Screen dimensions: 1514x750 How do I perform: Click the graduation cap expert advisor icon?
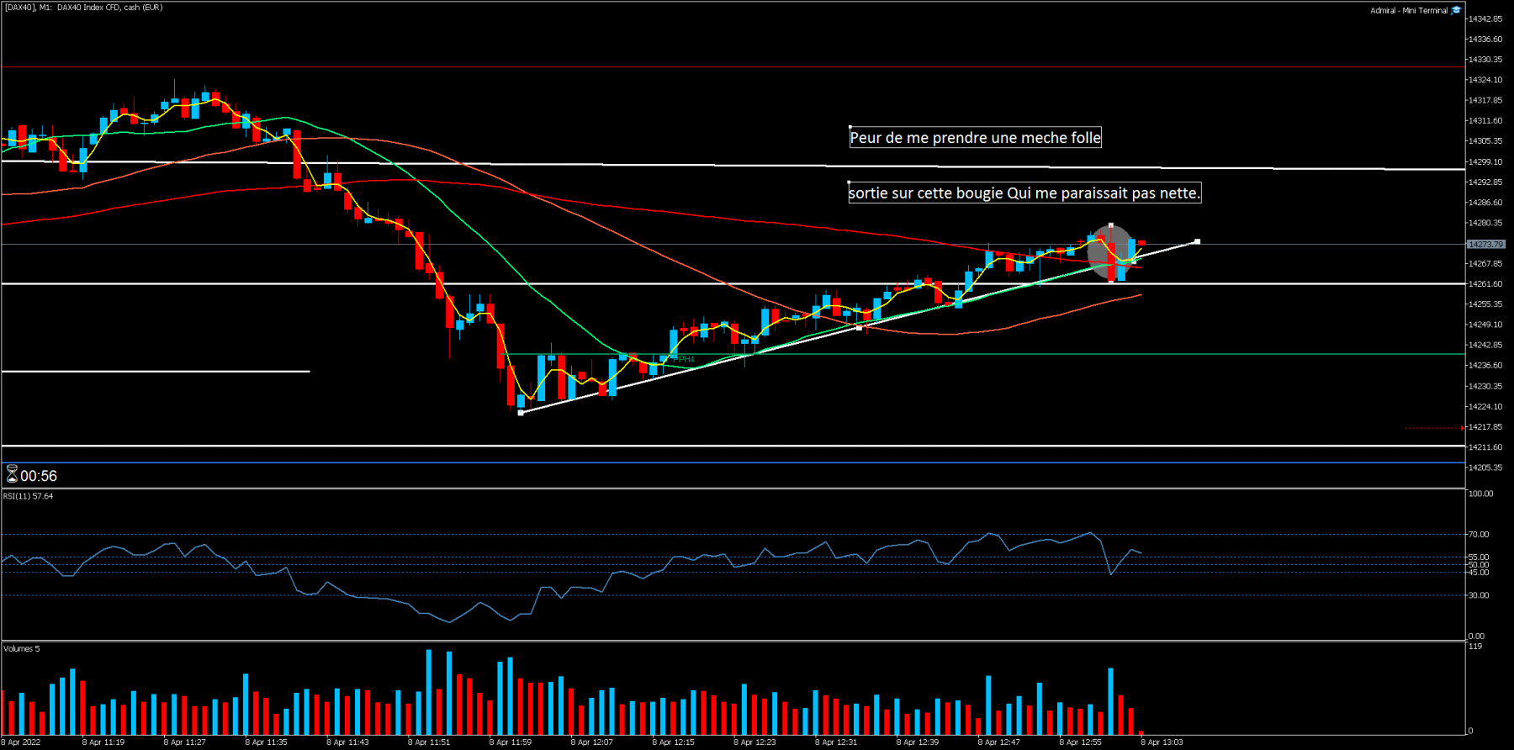(x=1456, y=10)
